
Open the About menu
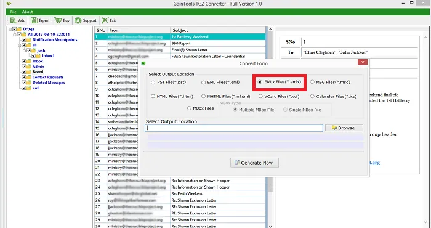click(x=27, y=12)
